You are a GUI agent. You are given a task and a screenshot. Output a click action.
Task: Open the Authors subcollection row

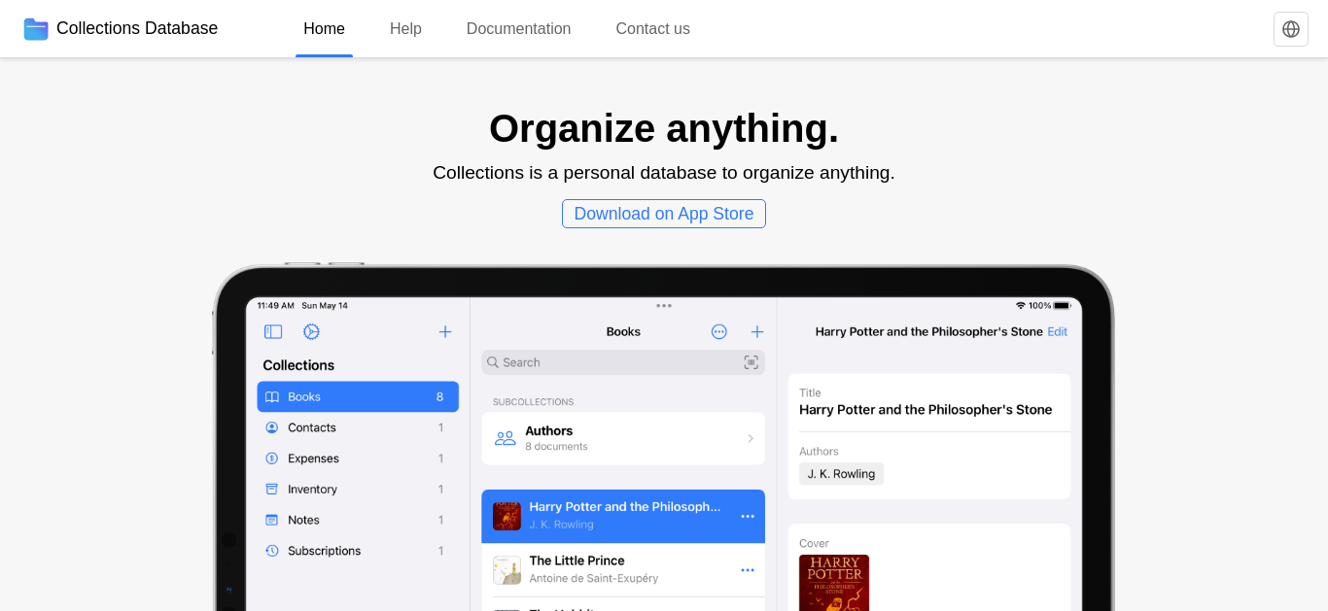(623, 438)
